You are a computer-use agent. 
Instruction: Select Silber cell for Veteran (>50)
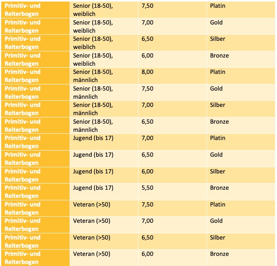(x=217, y=238)
